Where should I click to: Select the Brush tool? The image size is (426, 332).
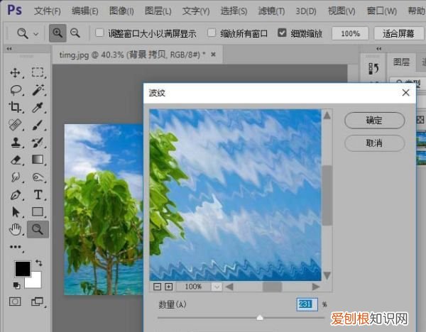pyautogui.click(x=38, y=125)
